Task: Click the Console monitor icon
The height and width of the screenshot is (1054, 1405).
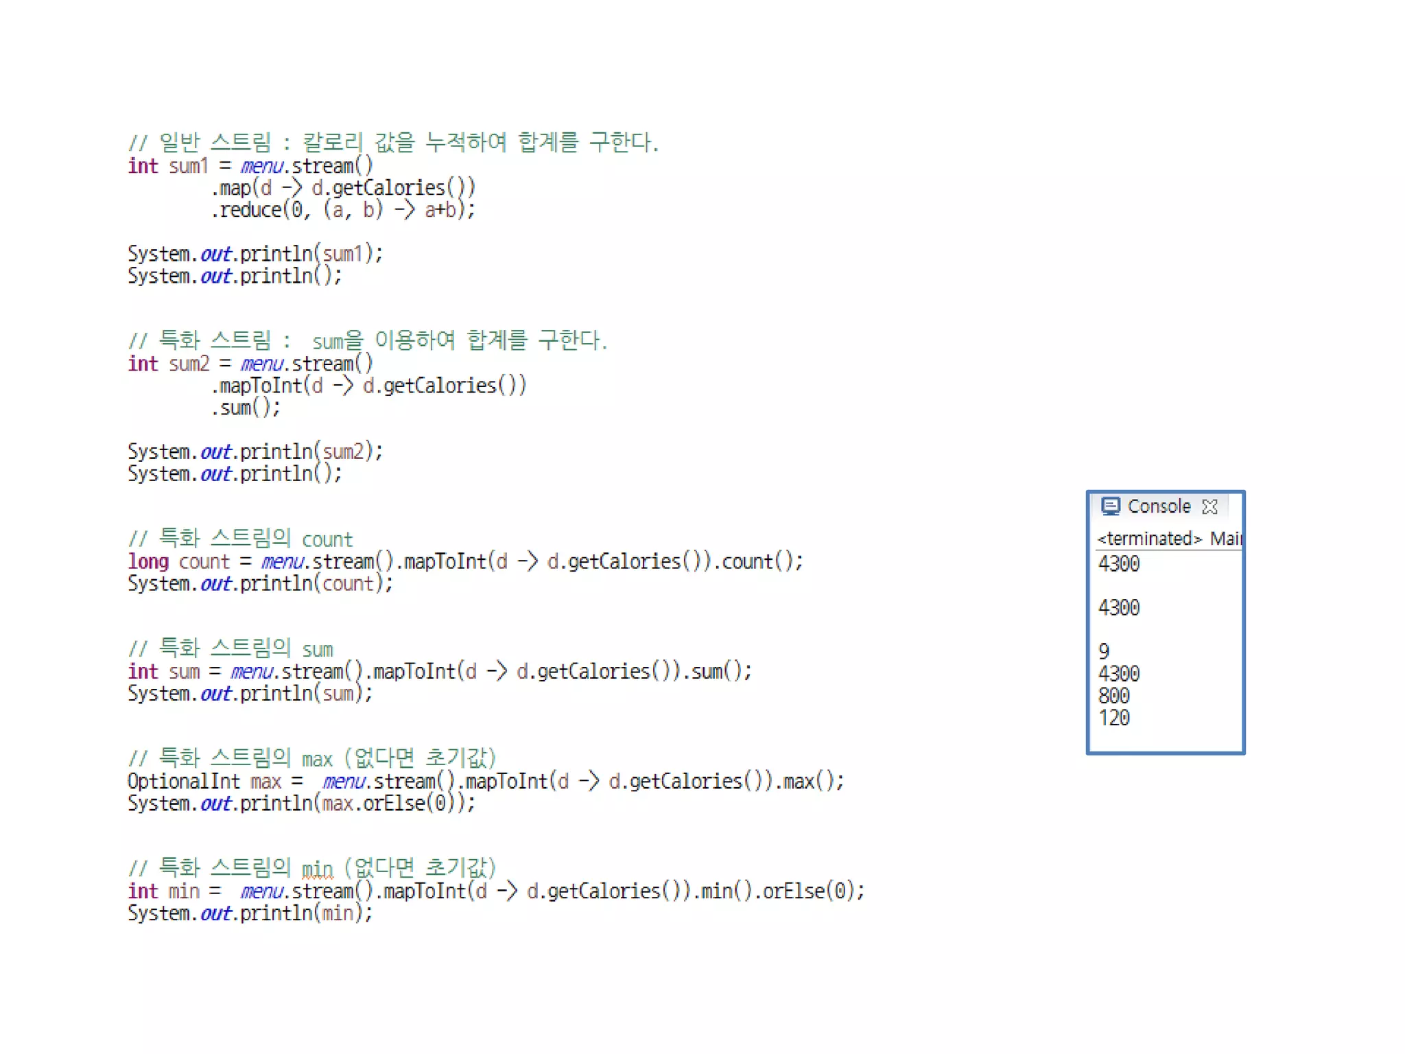Action: (1110, 506)
